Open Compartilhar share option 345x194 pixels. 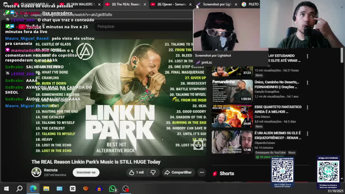179,172
